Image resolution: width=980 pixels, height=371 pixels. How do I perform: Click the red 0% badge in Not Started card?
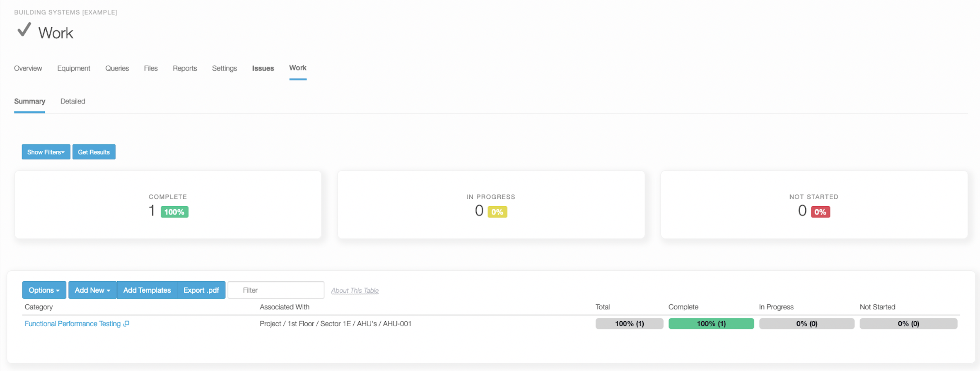pos(821,212)
